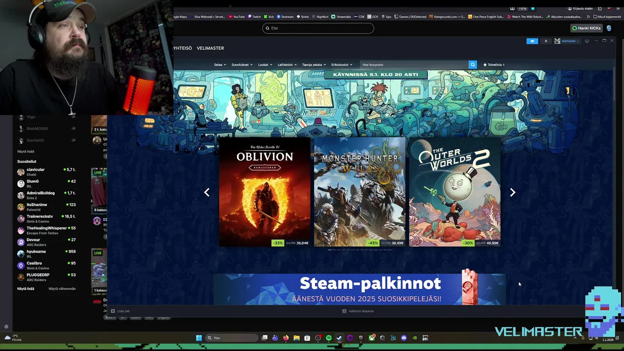Click the blue store search magnifier button
This screenshot has width=624, height=351.
click(x=472, y=64)
